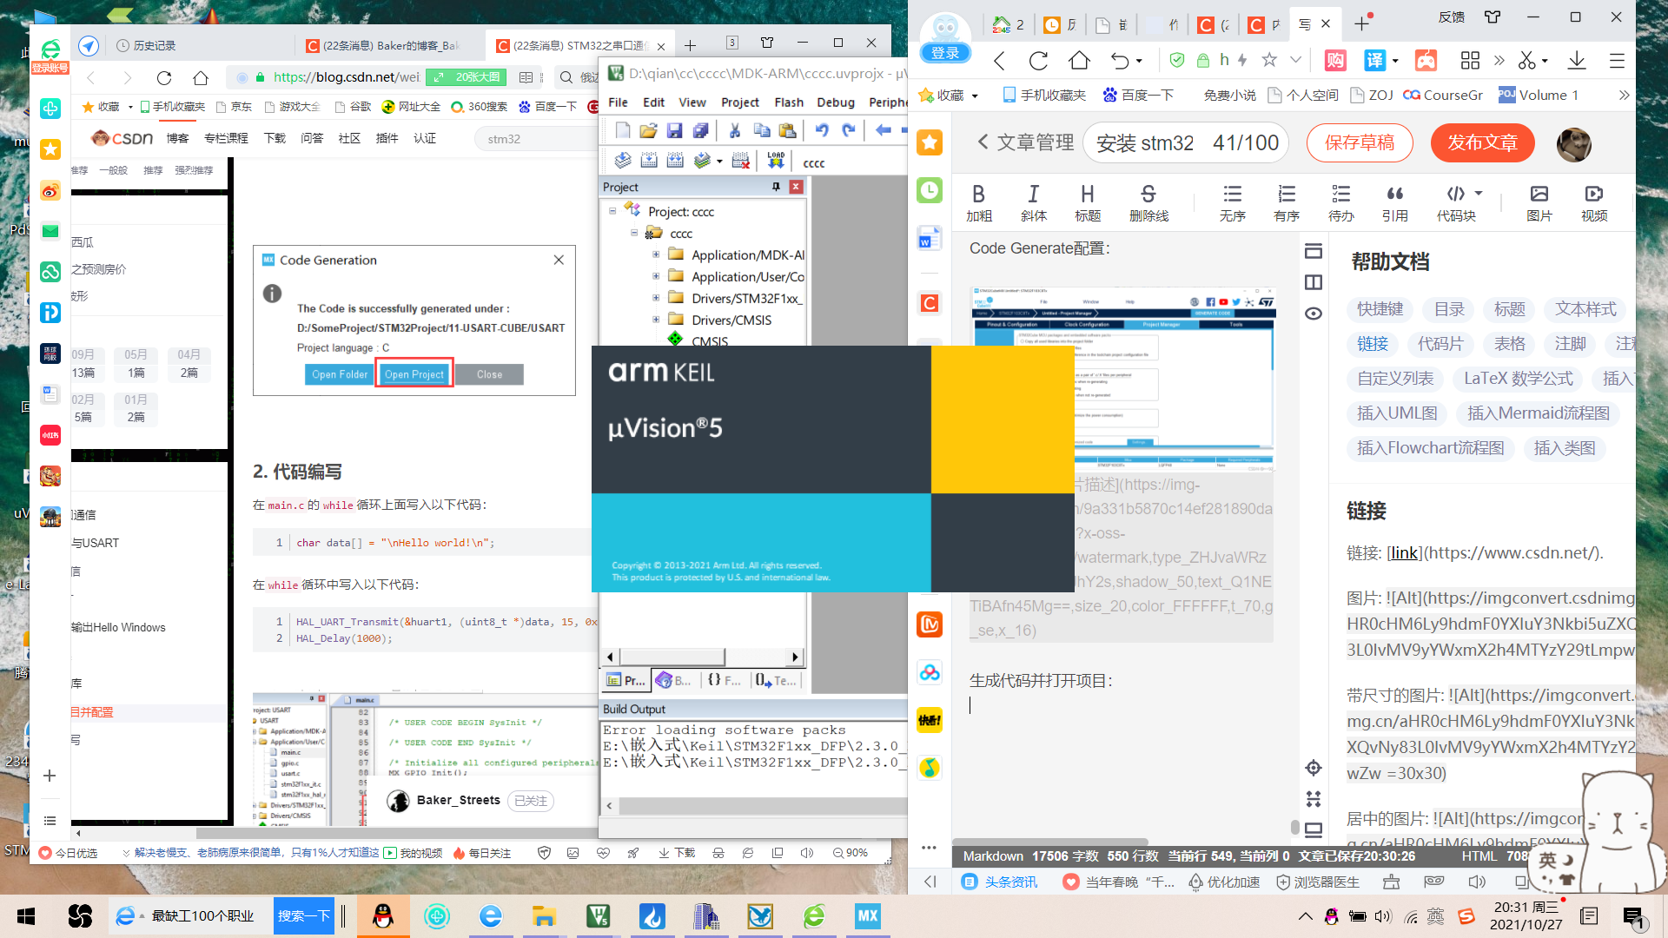
Task: Insert video (视频) in CSDN editor
Action: tap(1594, 203)
